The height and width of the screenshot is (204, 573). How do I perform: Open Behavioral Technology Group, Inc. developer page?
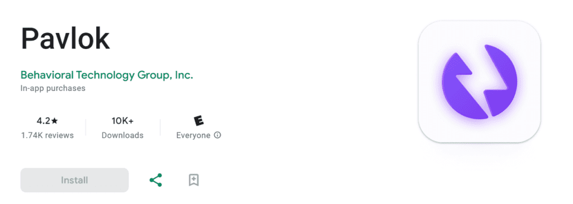click(107, 75)
